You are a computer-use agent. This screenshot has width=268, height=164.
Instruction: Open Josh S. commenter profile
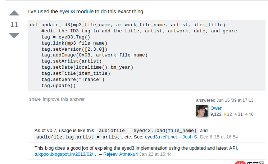point(190,137)
